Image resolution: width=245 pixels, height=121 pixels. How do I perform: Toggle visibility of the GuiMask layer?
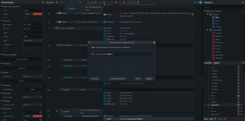tap(241, 102)
